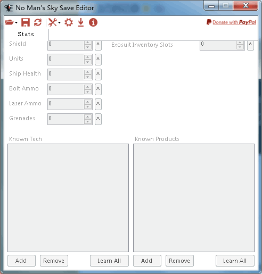Click the Laser Ammo value field
The image size is (262, 274).
(65, 104)
